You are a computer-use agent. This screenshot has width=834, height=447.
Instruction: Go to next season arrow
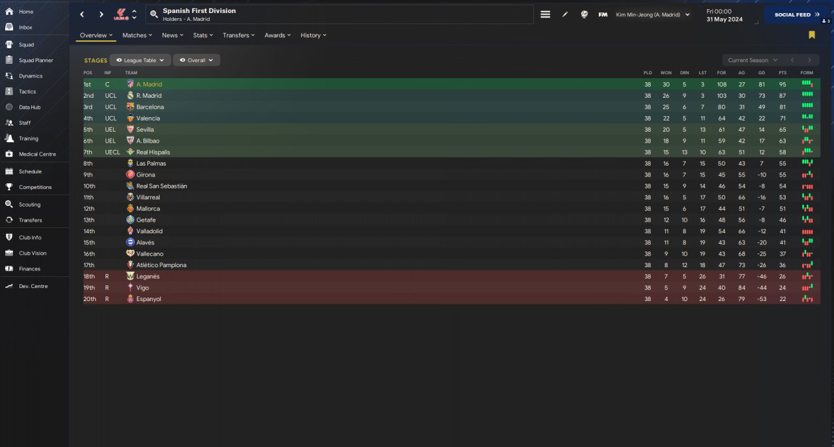810,60
